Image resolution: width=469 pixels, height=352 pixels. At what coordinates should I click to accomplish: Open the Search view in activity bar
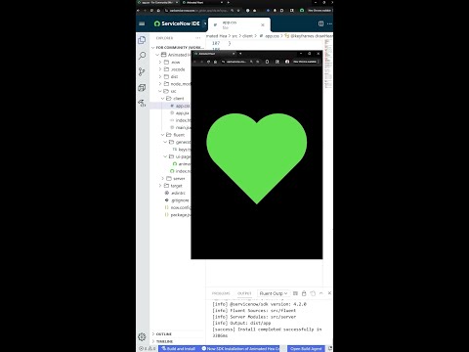(x=142, y=56)
